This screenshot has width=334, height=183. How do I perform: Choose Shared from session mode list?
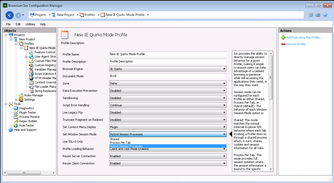168,139
